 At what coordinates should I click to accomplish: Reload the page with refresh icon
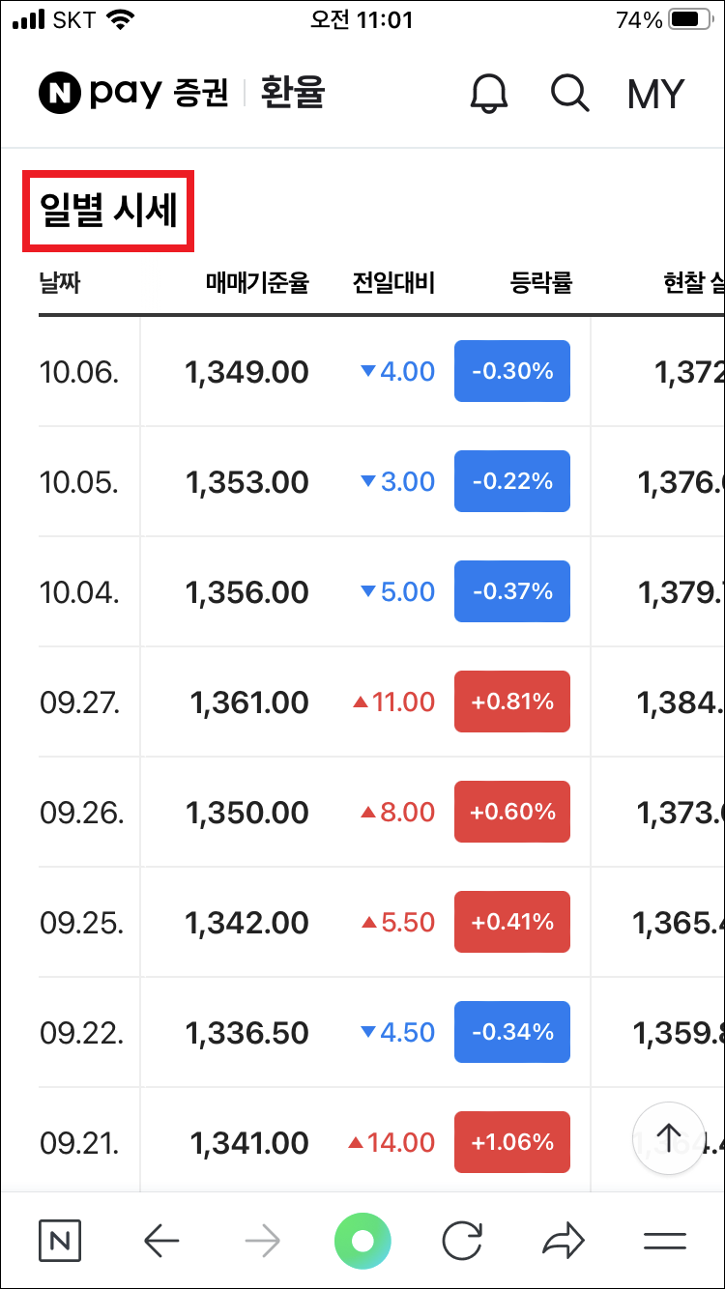click(x=462, y=1241)
